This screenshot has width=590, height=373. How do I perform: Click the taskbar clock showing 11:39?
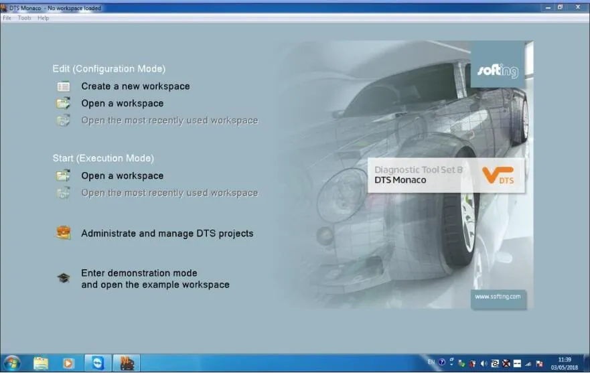(x=565, y=363)
